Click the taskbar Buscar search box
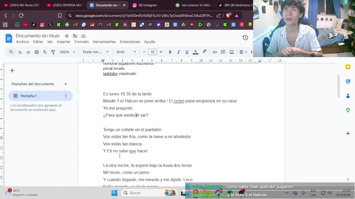355x199 pixels. [150, 193]
